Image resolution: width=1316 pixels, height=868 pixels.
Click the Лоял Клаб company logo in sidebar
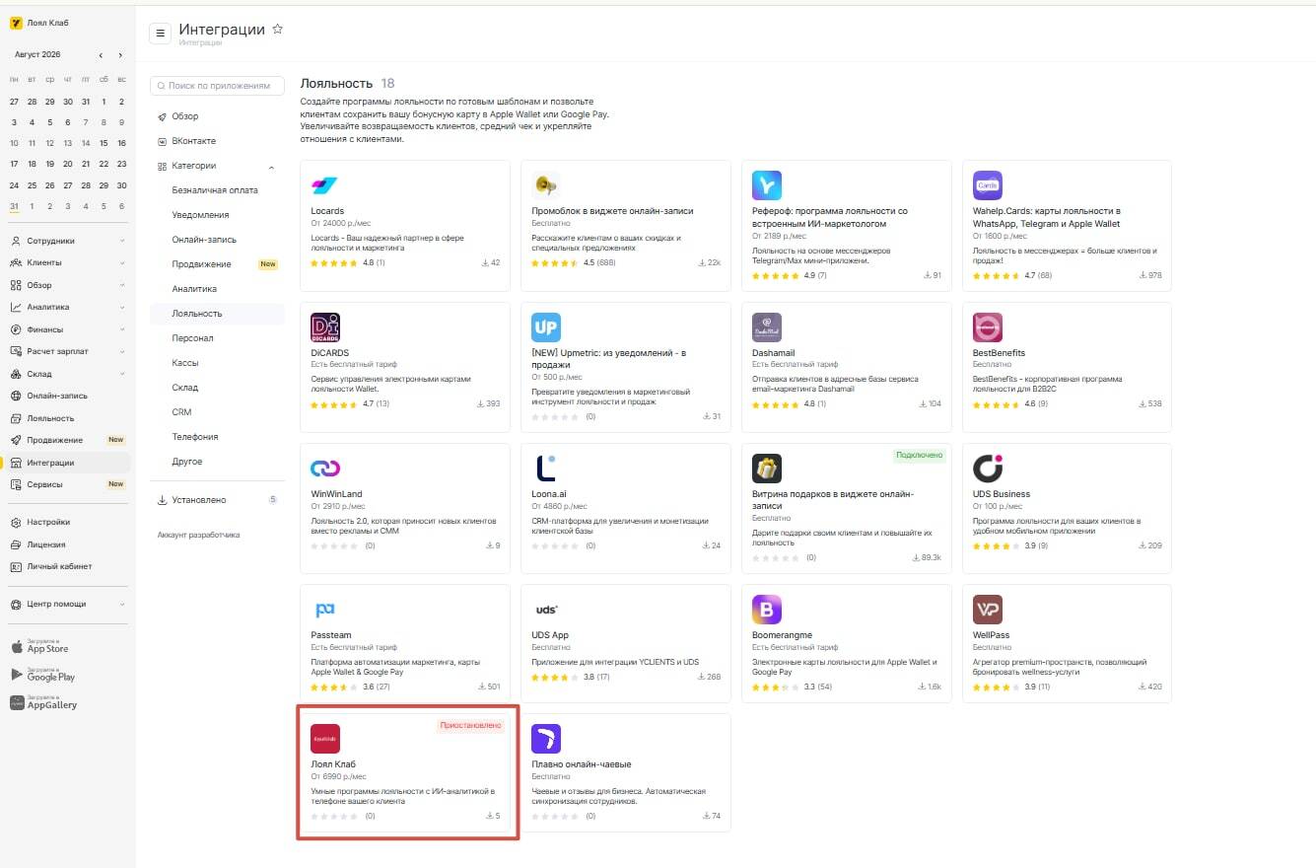pyautogui.click(x=16, y=23)
